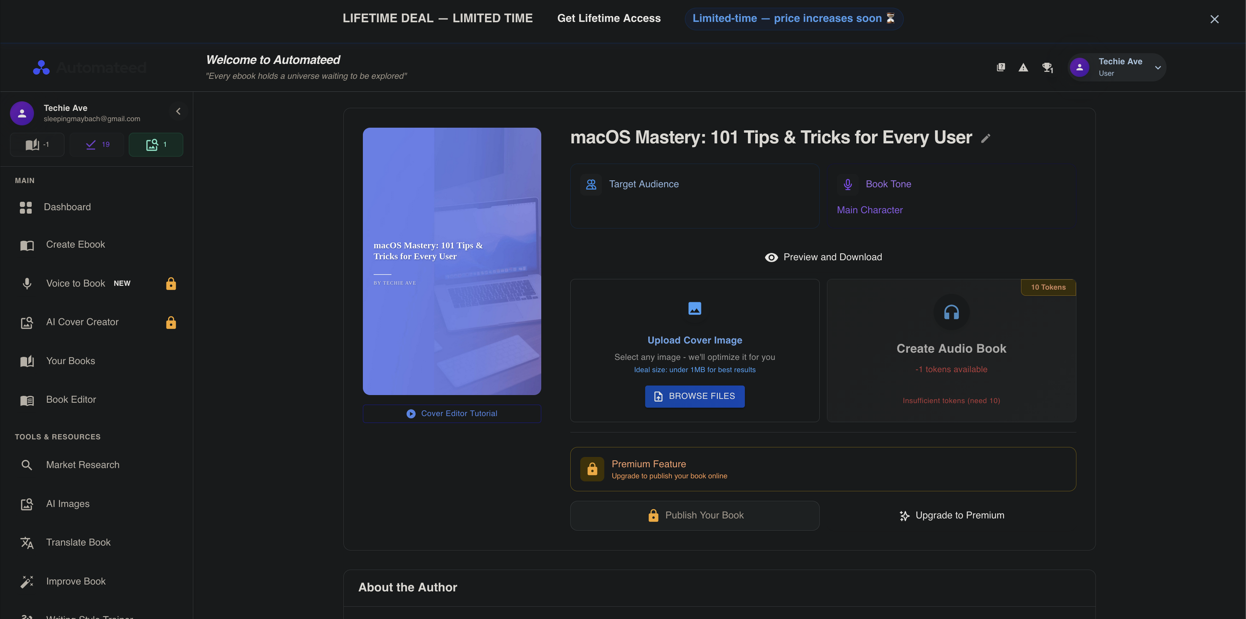Click the image credits counter showing 1
The image size is (1246, 619).
pyautogui.click(x=156, y=145)
